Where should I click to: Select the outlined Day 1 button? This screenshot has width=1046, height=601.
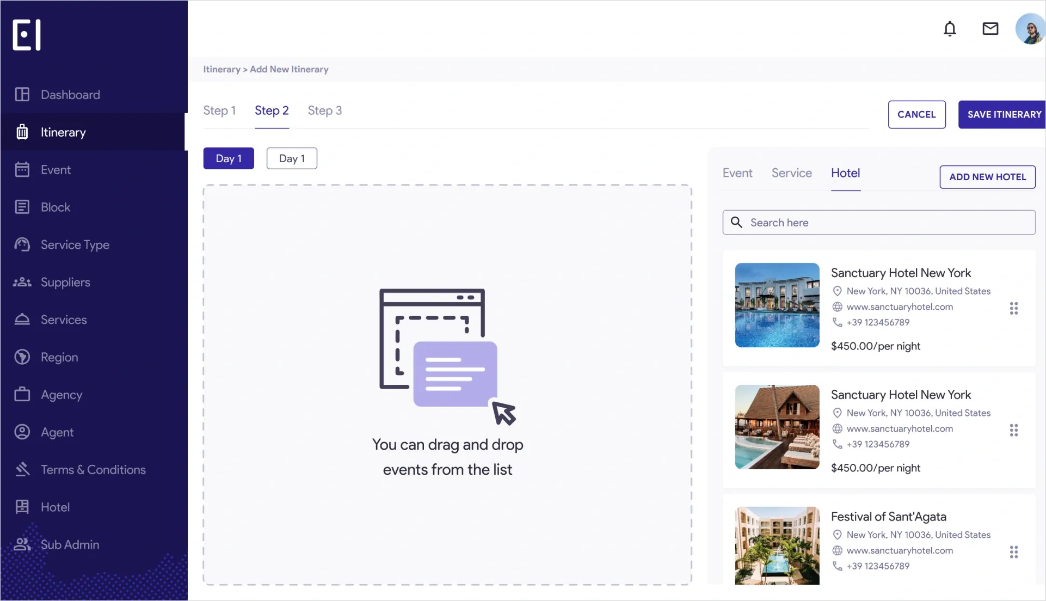coord(292,158)
